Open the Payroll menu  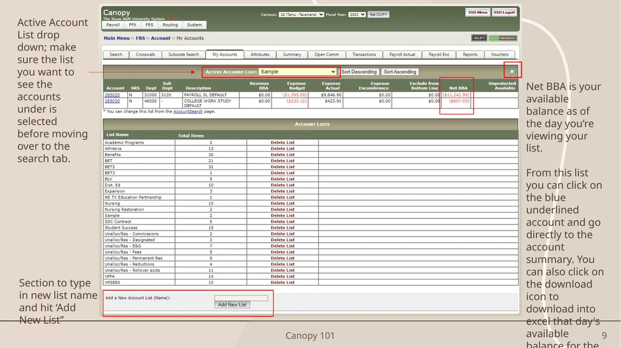(x=113, y=25)
